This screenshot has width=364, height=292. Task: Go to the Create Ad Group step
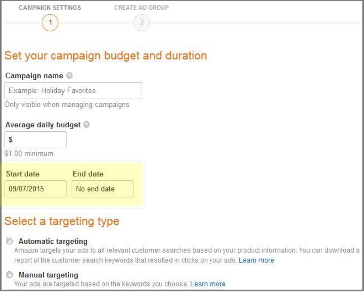point(142,8)
